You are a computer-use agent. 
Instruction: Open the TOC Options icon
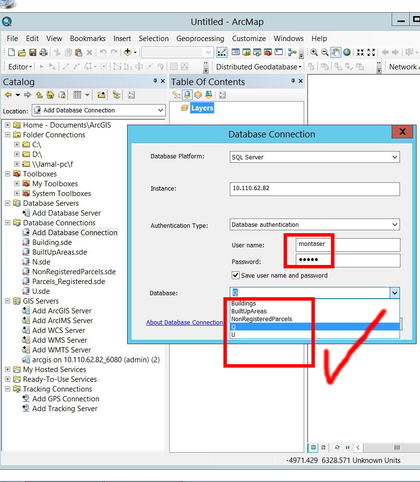tap(222, 95)
